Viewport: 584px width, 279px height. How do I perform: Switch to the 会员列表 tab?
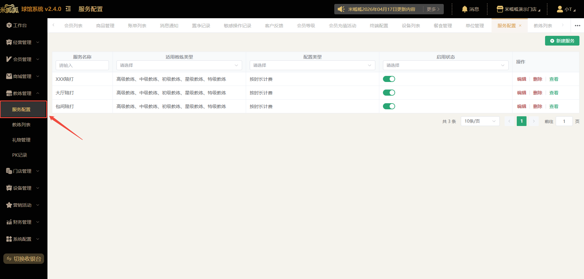coord(73,26)
